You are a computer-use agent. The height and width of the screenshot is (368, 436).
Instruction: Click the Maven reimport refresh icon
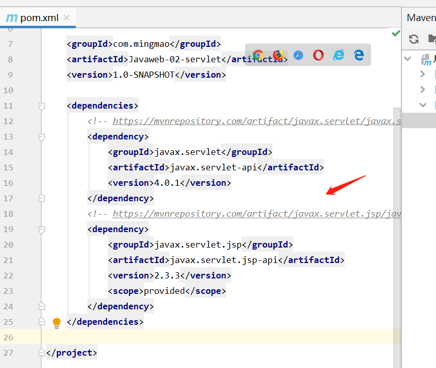pyautogui.click(x=414, y=39)
